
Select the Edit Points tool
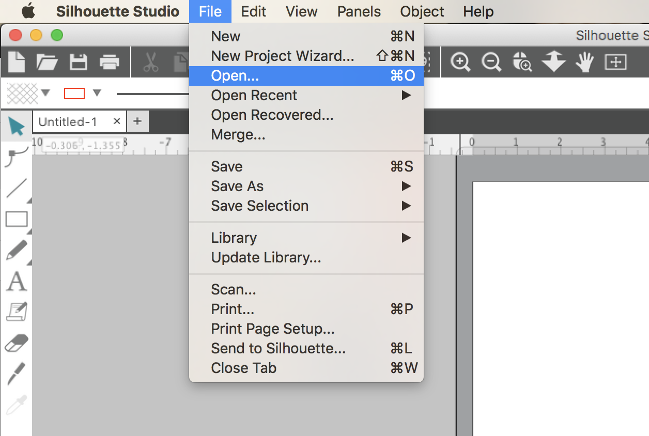tap(16, 155)
